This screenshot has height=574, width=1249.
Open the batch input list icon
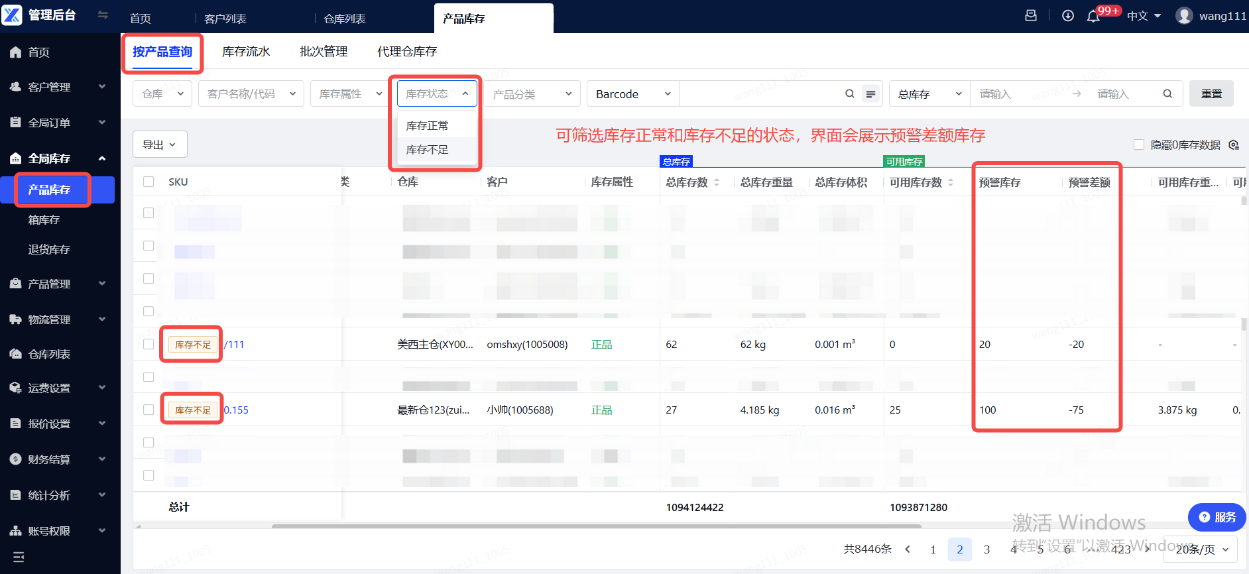pyautogui.click(x=870, y=94)
